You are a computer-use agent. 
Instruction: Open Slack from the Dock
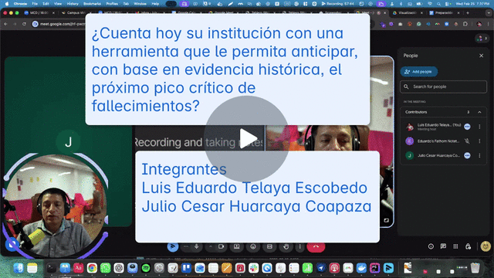click(254, 268)
